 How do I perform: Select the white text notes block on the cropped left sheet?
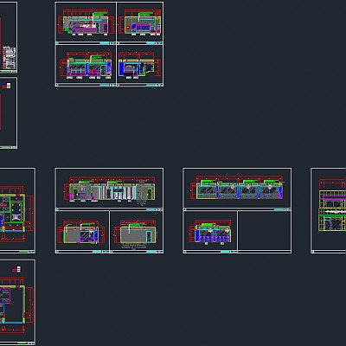10,58
